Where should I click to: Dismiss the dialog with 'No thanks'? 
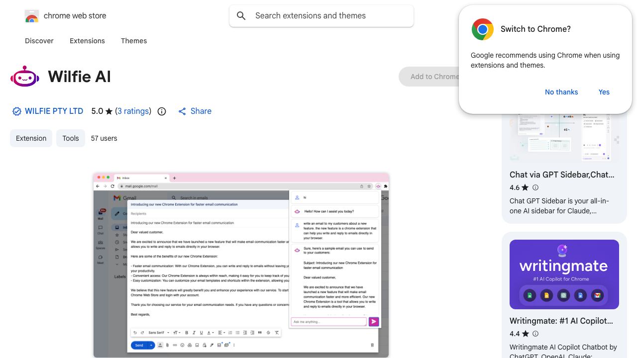click(x=561, y=92)
